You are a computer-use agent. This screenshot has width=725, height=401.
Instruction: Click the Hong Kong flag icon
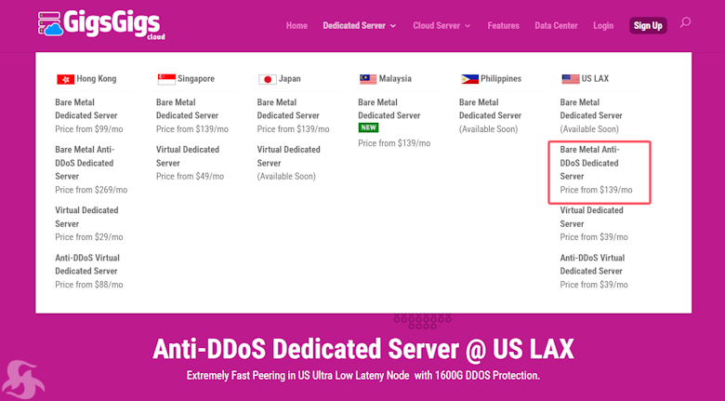tap(66, 79)
